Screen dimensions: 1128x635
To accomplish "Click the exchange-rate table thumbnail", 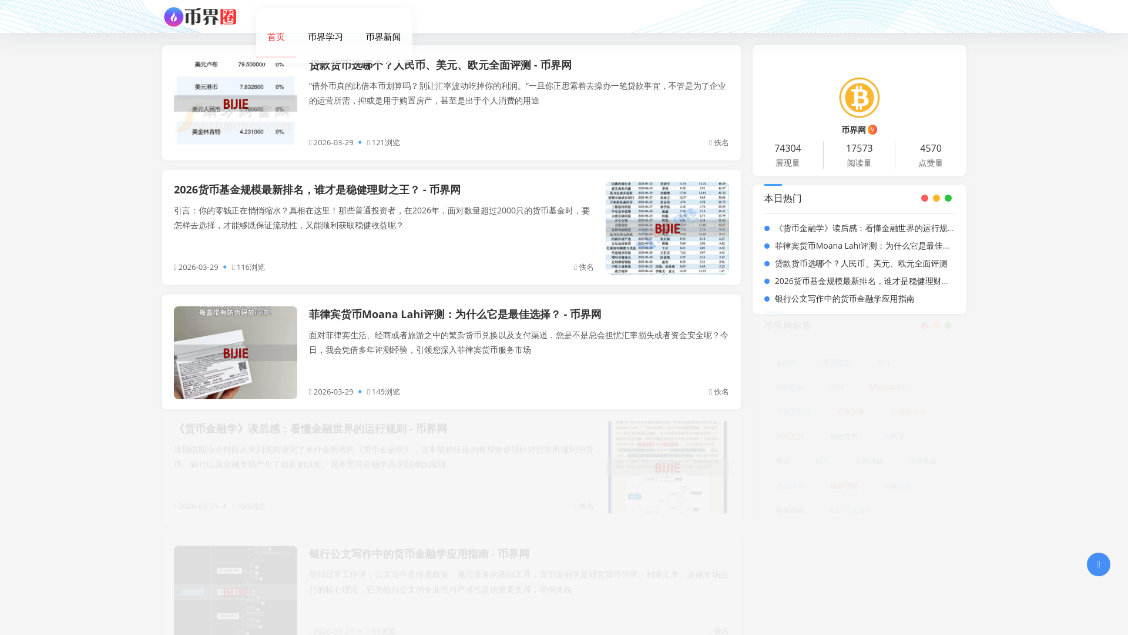I will click(236, 103).
